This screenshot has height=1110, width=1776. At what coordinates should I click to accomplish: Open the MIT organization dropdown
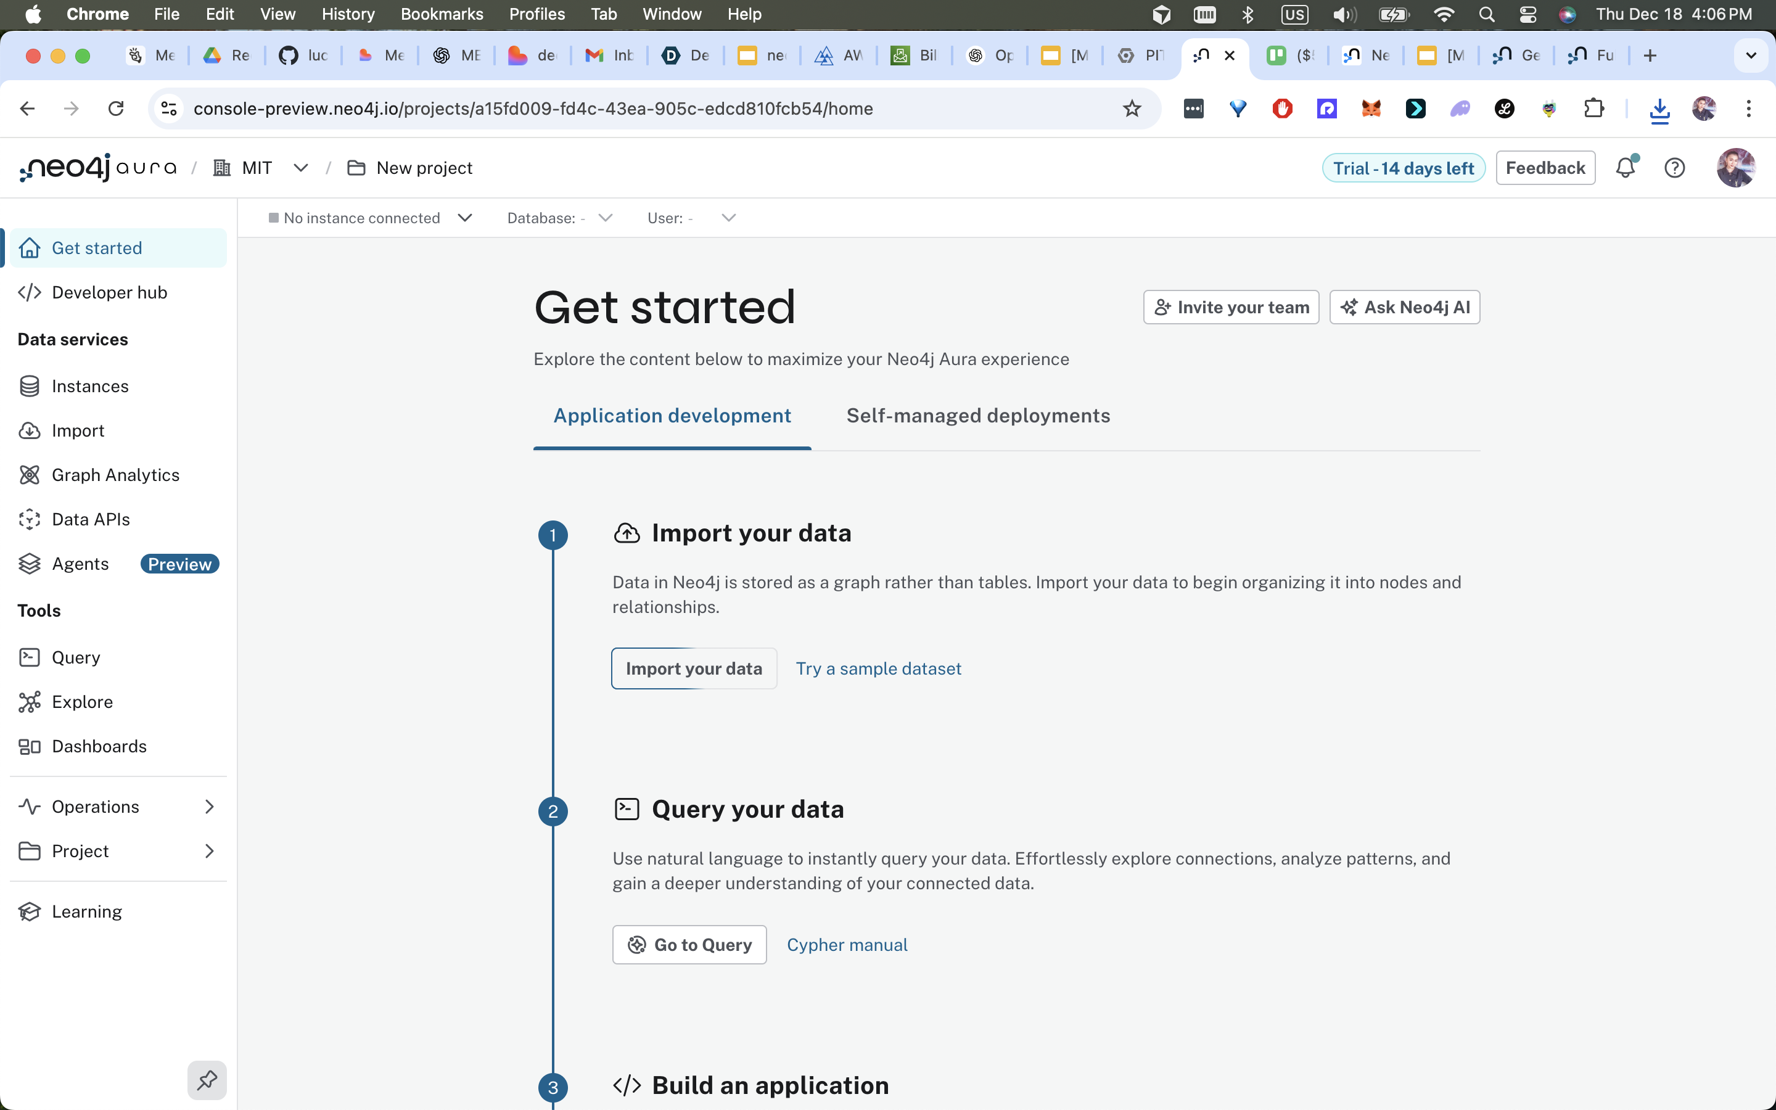point(300,168)
